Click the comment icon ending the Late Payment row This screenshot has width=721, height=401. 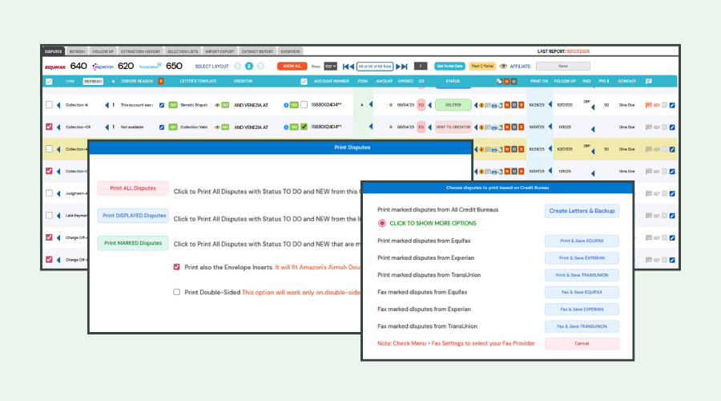coord(648,216)
